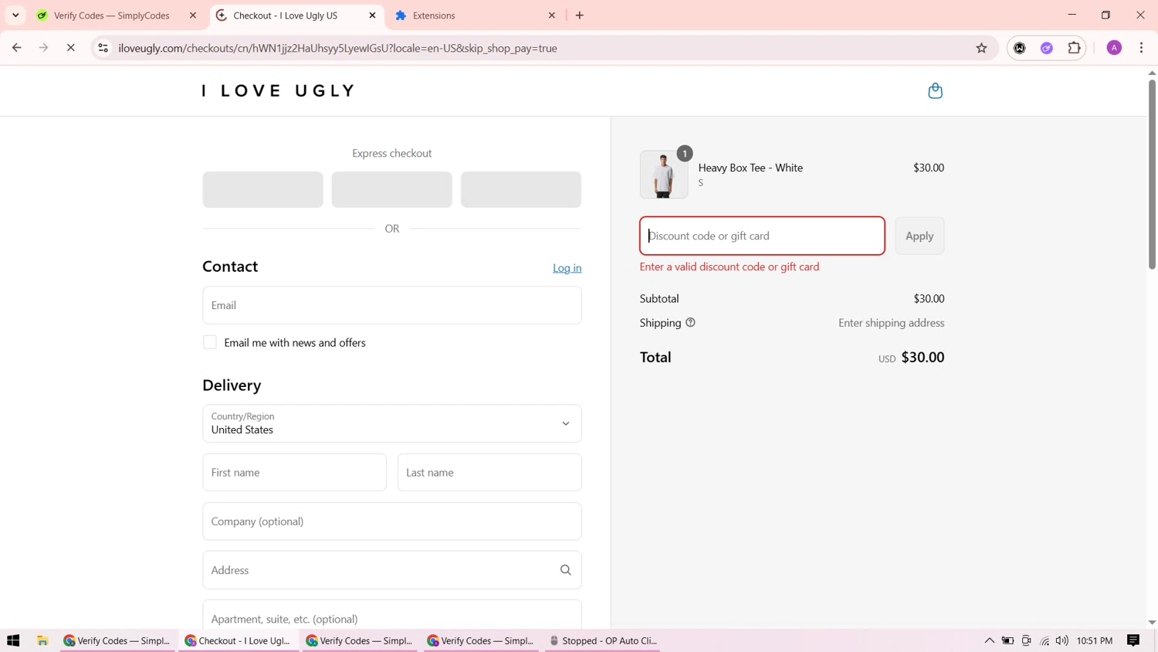Click the I LOVE UGLY logo

coord(278,91)
